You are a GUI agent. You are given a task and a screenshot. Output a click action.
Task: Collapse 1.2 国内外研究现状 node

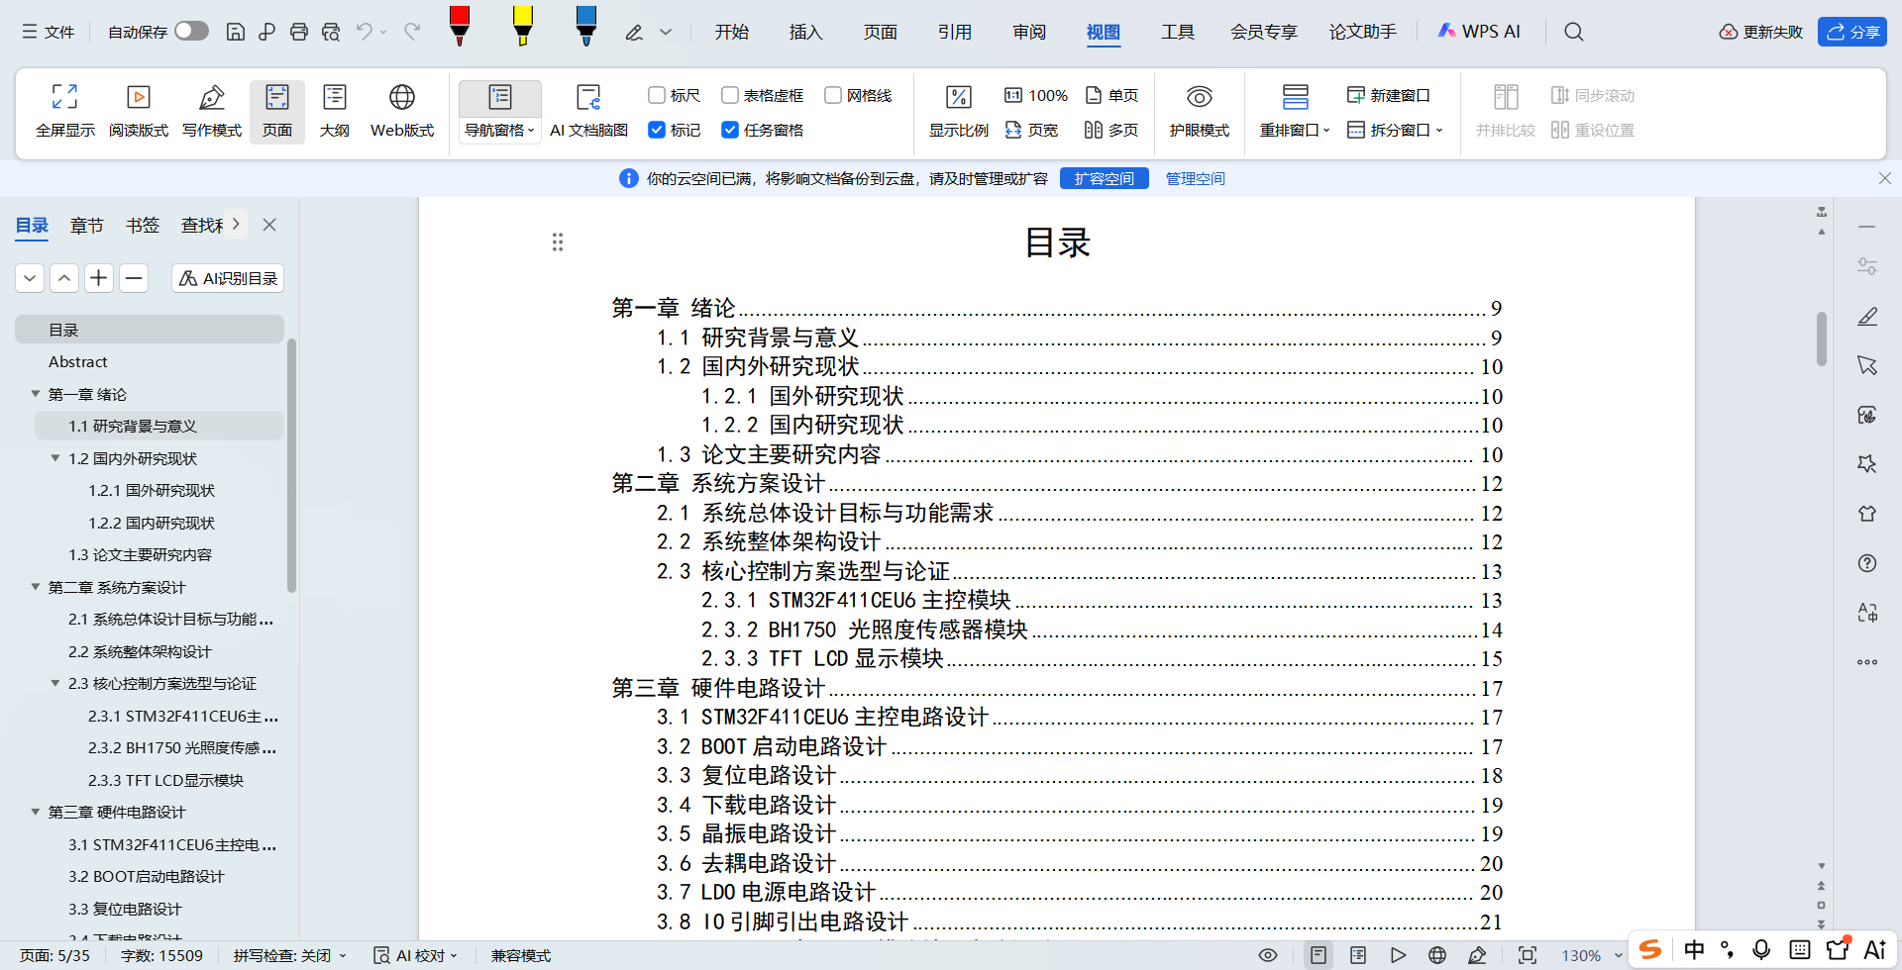point(55,458)
